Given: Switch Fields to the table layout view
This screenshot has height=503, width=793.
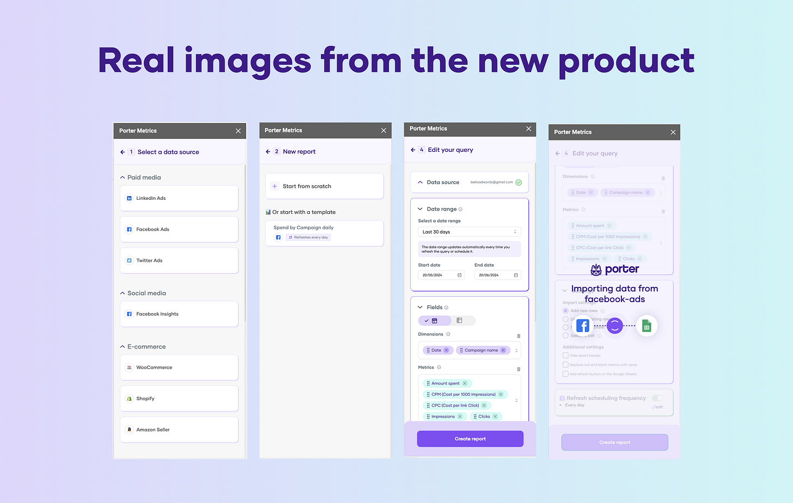Looking at the screenshot, I should coord(460,321).
